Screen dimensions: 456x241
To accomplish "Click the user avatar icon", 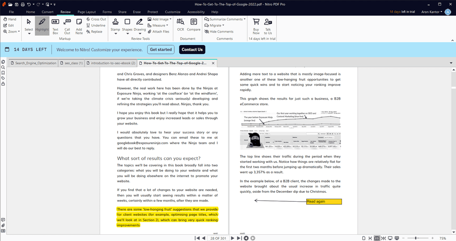I will [x=448, y=12].
